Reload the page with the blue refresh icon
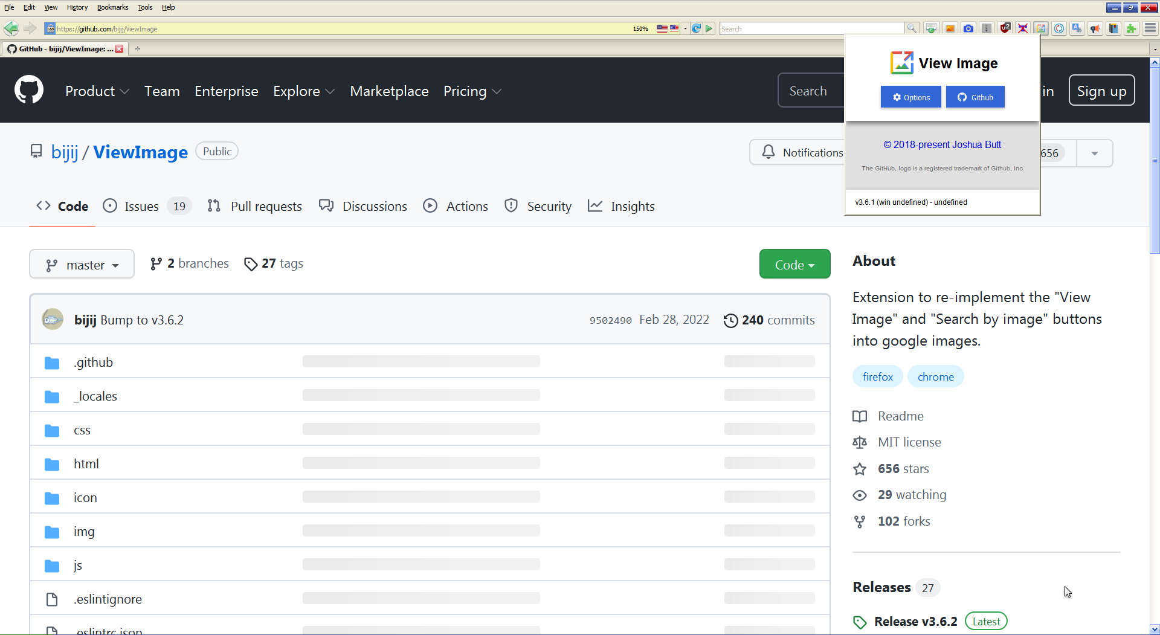This screenshot has width=1160, height=635. pos(696,28)
